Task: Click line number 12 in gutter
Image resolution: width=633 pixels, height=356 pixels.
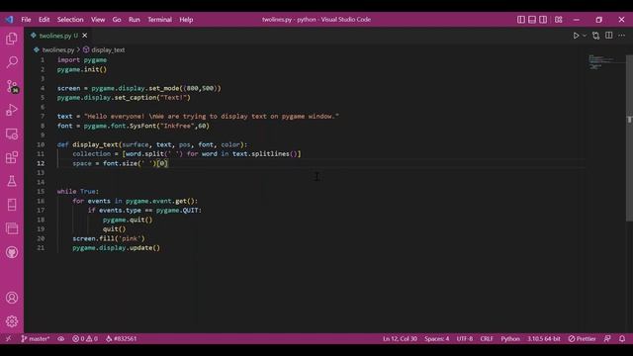Action: (x=41, y=163)
